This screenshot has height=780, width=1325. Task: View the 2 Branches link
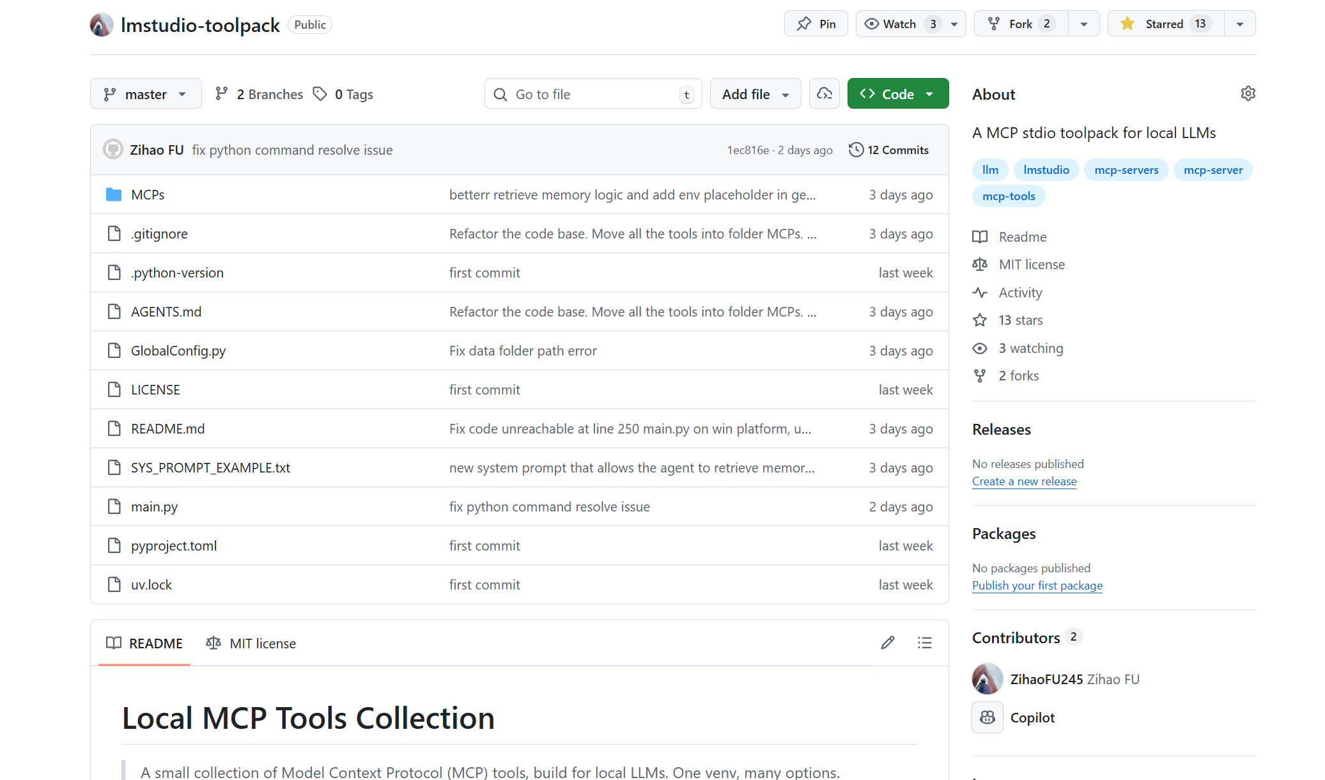tap(259, 94)
